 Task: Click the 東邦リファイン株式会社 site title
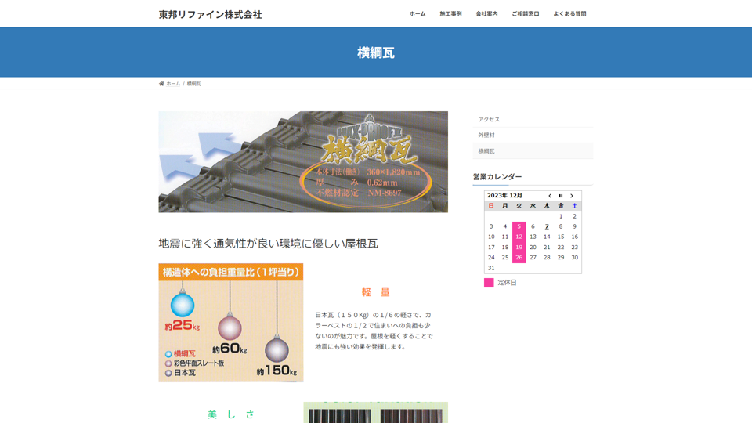click(210, 14)
